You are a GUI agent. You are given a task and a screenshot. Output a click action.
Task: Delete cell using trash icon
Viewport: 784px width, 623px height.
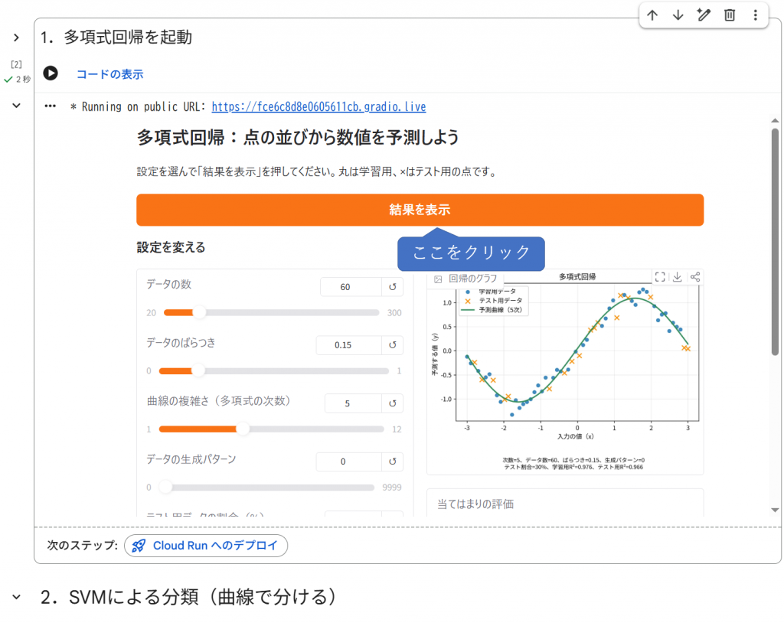[730, 15]
